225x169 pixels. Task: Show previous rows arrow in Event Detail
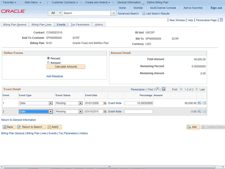181,89
